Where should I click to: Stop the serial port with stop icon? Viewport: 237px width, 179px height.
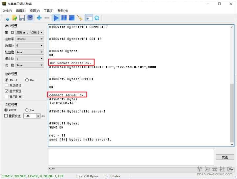pos(72,18)
